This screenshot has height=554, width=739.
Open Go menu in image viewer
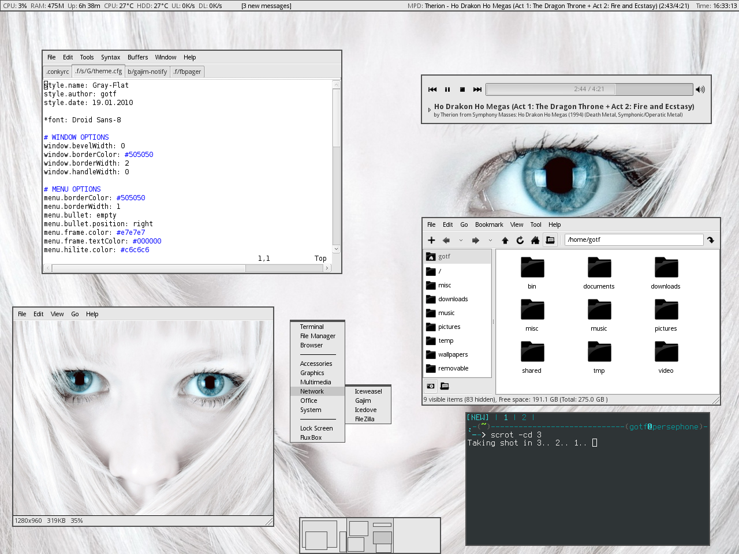point(75,315)
